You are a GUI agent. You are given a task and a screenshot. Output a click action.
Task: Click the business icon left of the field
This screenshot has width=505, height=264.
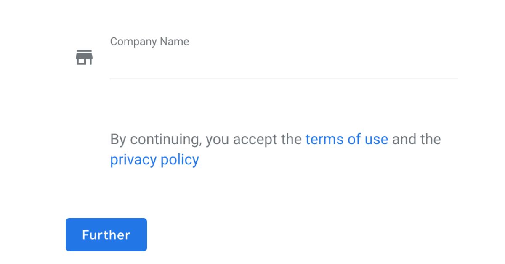pos(84,57)
